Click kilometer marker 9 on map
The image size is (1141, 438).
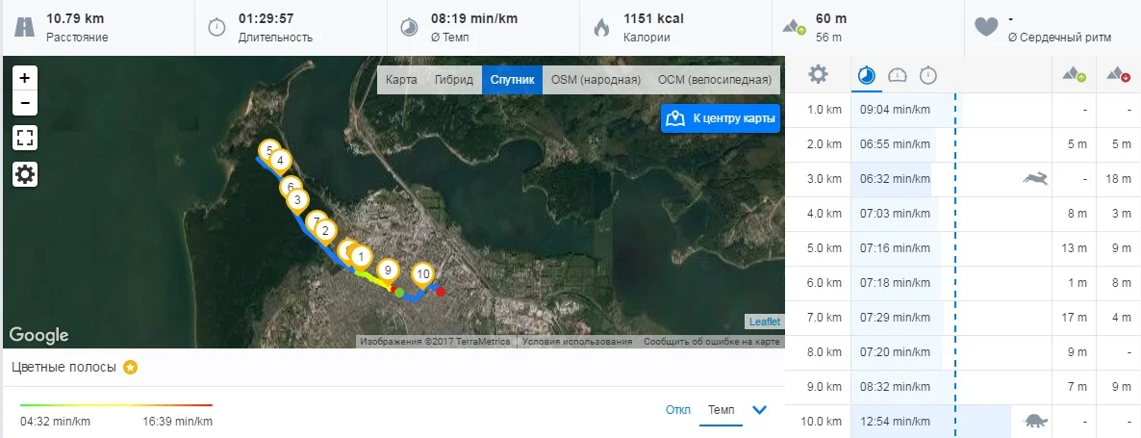click(388, 270)
